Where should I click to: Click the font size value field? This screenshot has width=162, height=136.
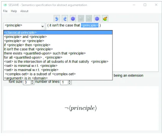[x=27, y=82]
